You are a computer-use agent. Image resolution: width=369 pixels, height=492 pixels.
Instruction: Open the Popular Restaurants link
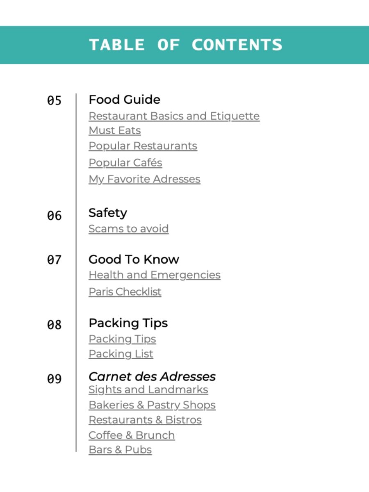(143, 146)
